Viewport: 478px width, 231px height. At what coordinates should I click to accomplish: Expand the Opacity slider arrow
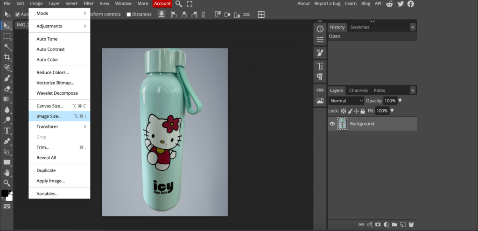click(400, 101)
